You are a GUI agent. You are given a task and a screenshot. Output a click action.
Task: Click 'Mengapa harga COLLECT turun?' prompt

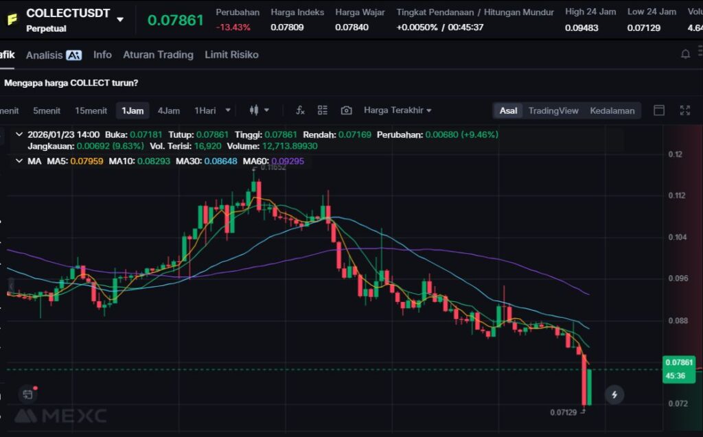point(71,83)
